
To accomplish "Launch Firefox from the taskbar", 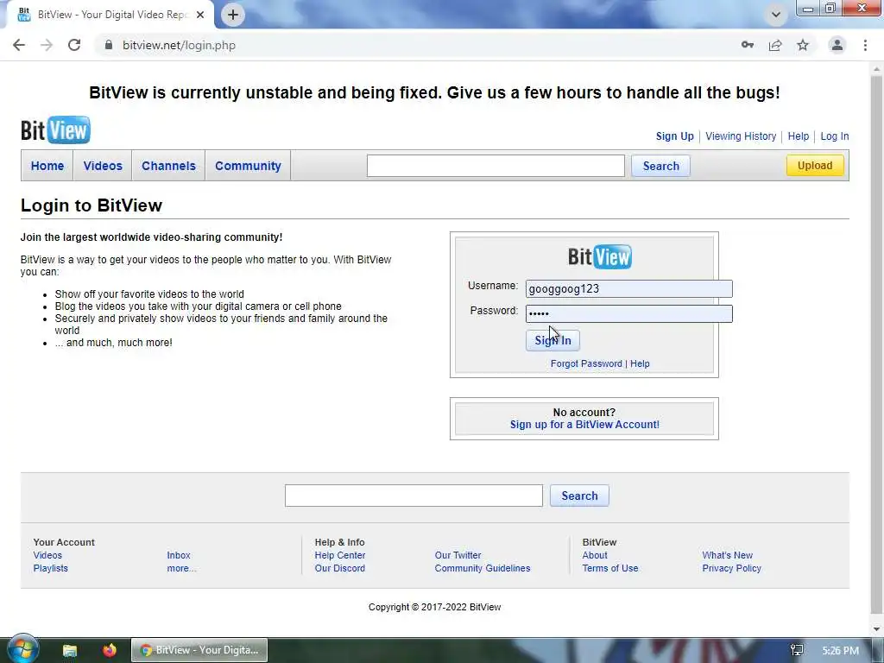I will tap(110, 650).
